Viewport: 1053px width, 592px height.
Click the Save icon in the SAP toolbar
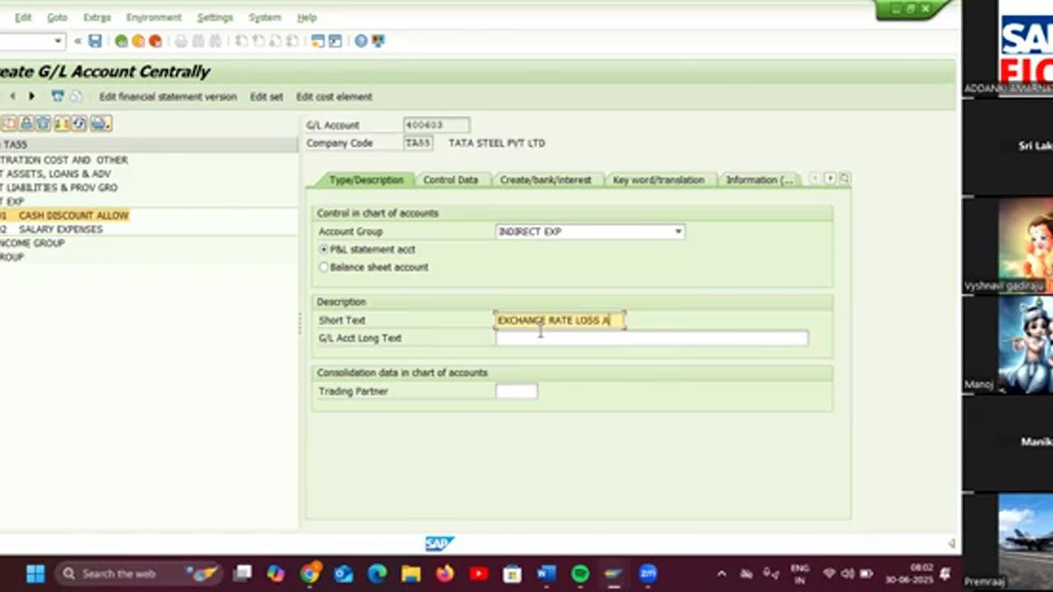[x=95, y=40]
